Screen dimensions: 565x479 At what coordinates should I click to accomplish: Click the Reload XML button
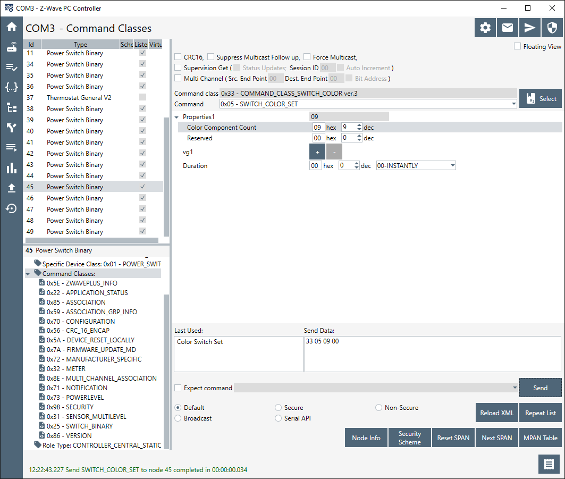[496, 413]
